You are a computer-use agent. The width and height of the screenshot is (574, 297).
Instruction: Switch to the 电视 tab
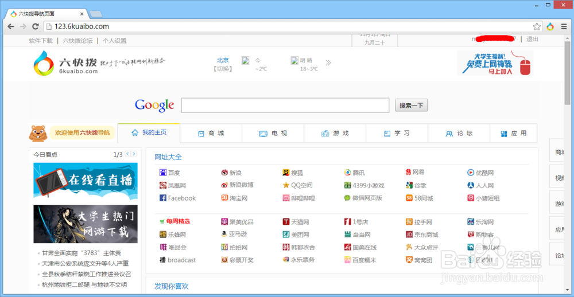click(x=273, y=134)
